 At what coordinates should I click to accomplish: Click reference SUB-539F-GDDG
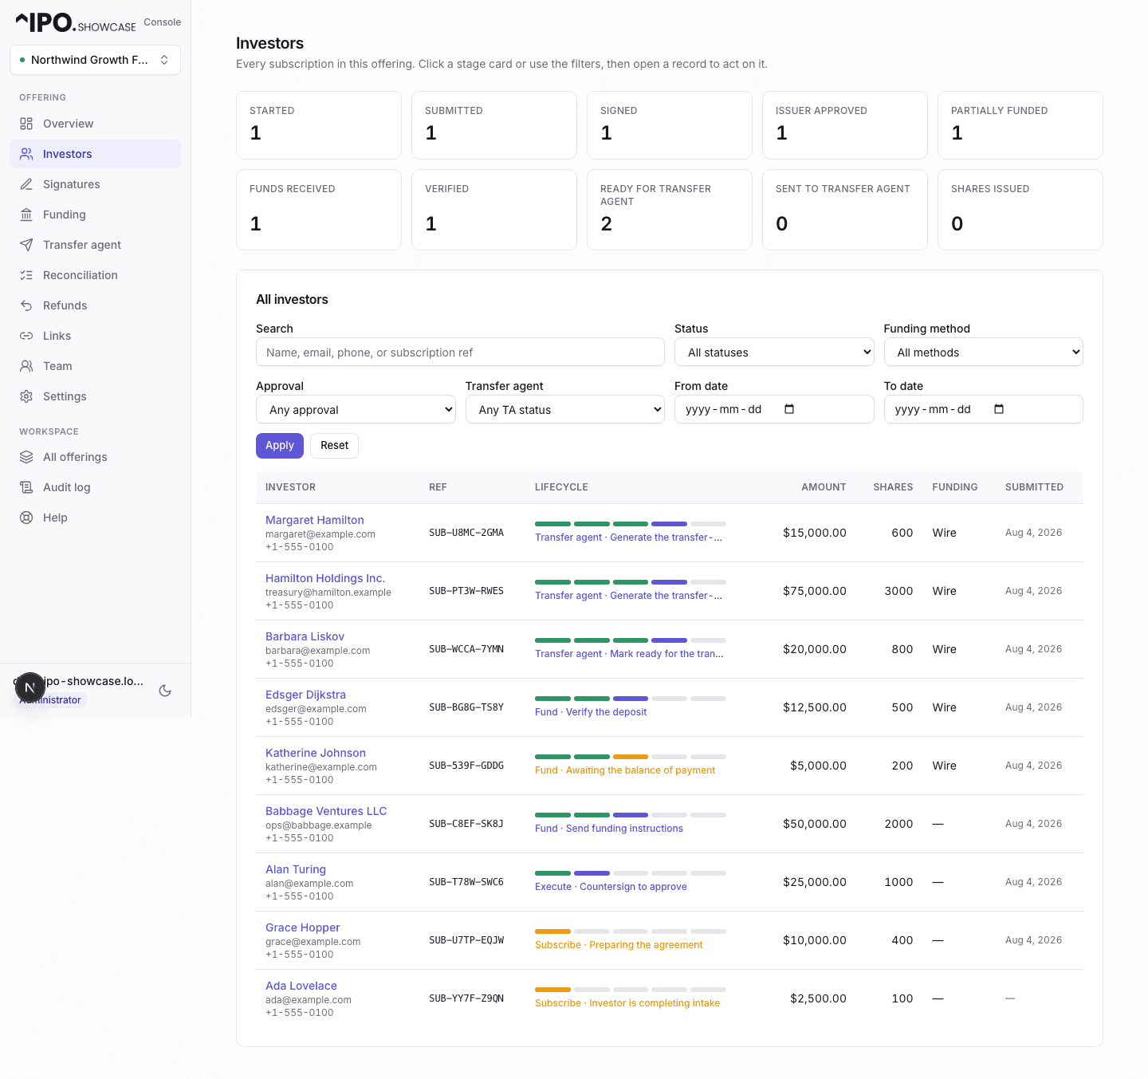click(466, 766)
